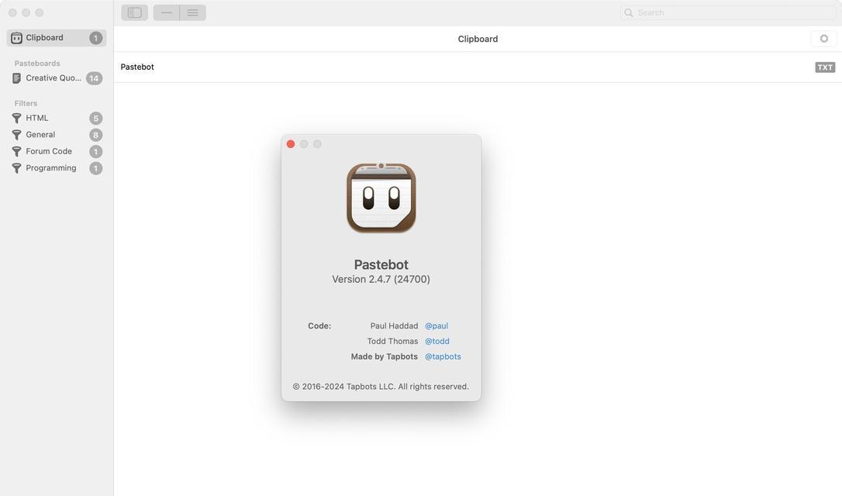Screen dimensions: 842x496
Task: Select Clipboard in the sidebar
Action: coord(57,37)
